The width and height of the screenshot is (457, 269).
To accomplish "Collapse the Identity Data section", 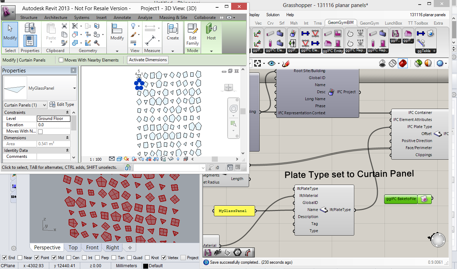I will (x=67, y=150).
